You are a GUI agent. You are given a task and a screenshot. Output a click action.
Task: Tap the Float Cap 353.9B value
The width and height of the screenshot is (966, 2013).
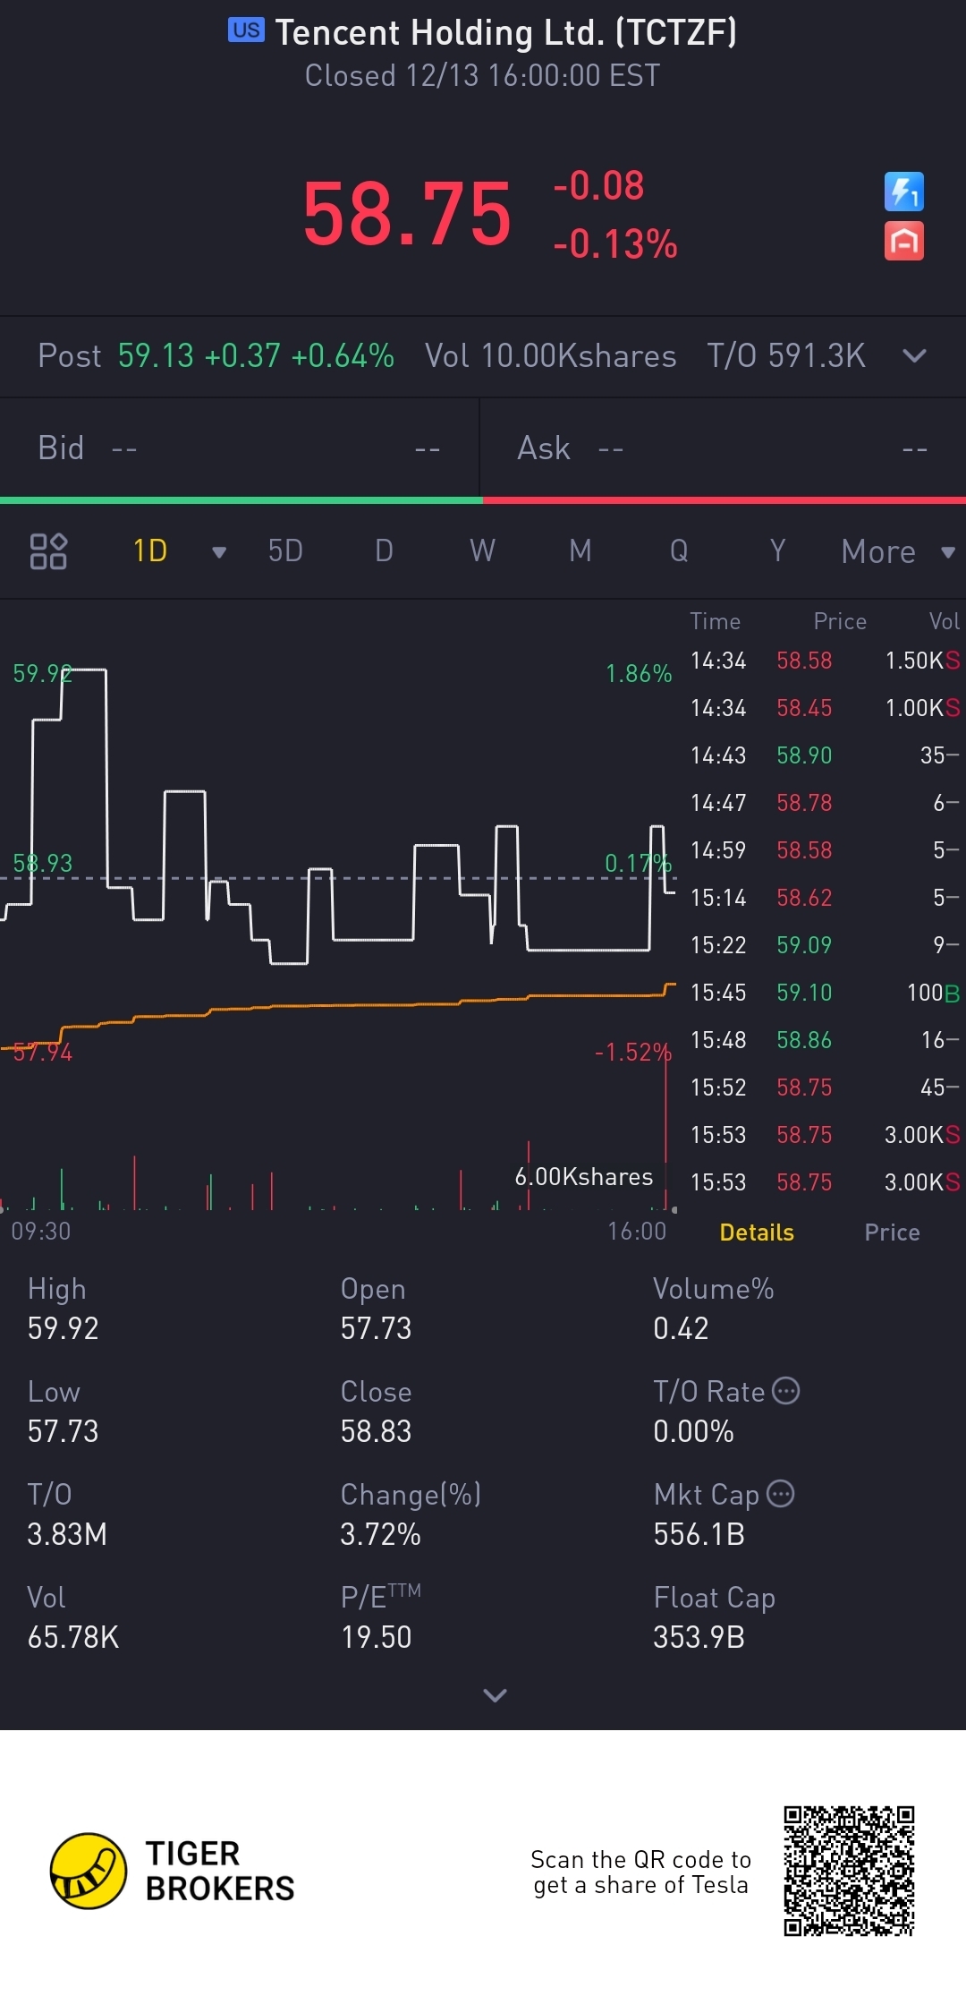tap(699, 1637)
